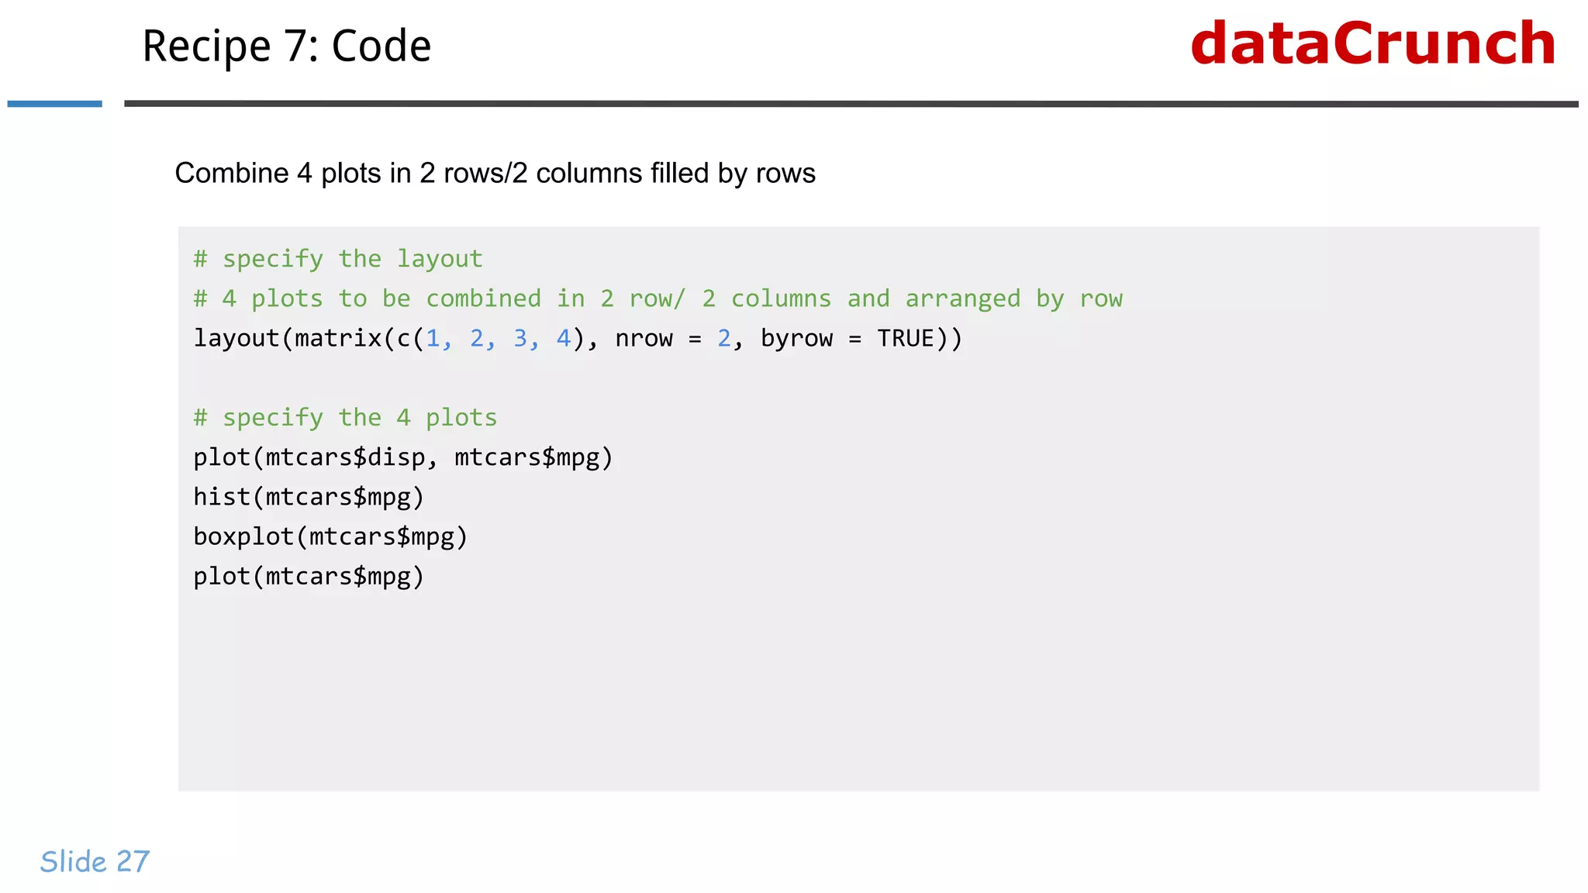The height and width of the screenshot is (893, 1588).
Task: Click the 'Slide 27' label
Action: pos(95,861)
